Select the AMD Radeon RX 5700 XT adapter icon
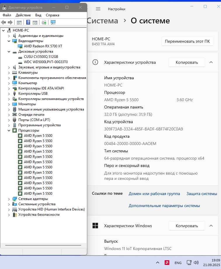Screen dimensions: 221x269 (x=20, y=46)
